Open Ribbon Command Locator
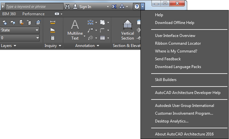 [x=178, y=43]
